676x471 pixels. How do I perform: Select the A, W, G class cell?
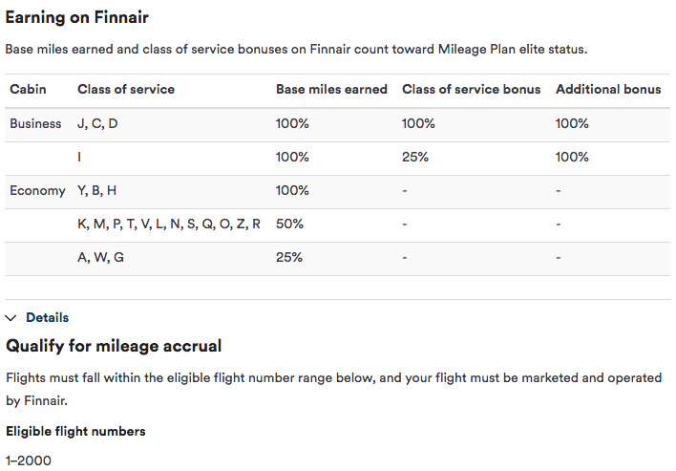(x=100, y=257)
